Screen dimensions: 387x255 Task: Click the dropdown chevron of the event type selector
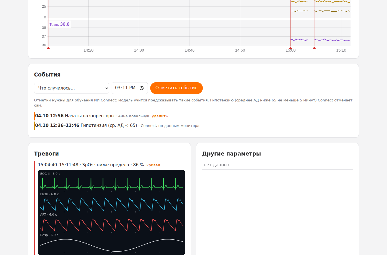(107, 88)
